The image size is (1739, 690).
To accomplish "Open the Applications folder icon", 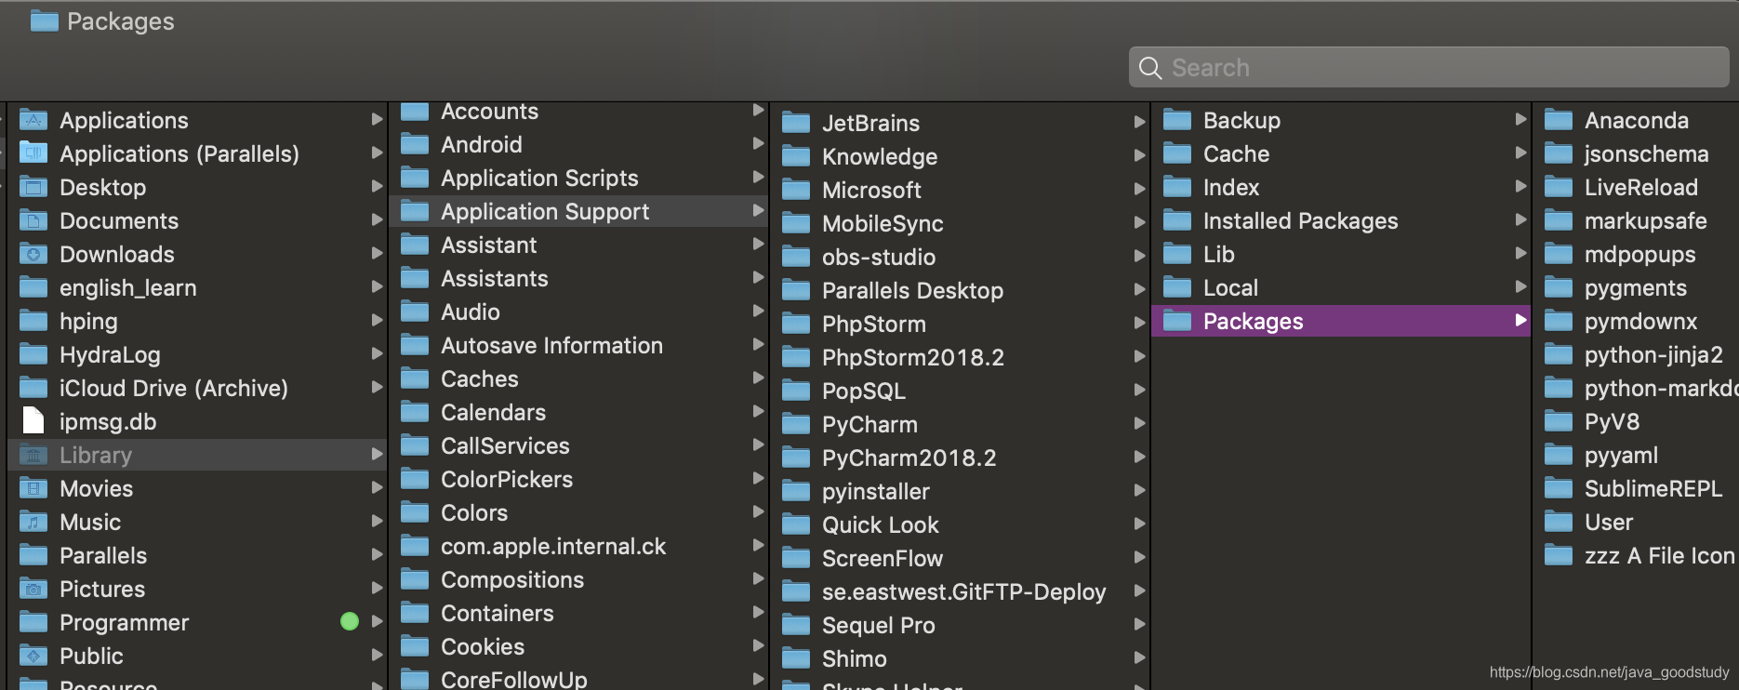I will click(x=33, y=120).
